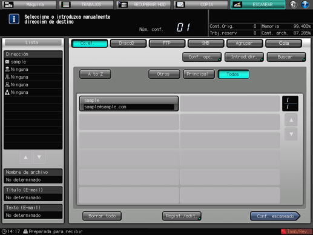
Task: Click the Núm. conf. 01 counter
Action: [183, 27]
